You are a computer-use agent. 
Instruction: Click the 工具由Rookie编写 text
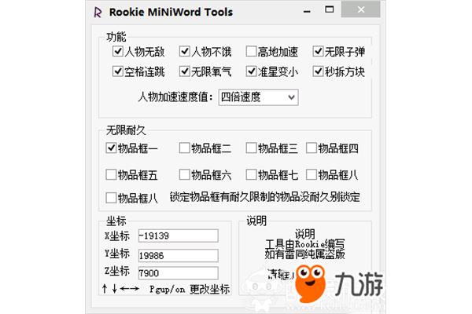pos(304,244)
